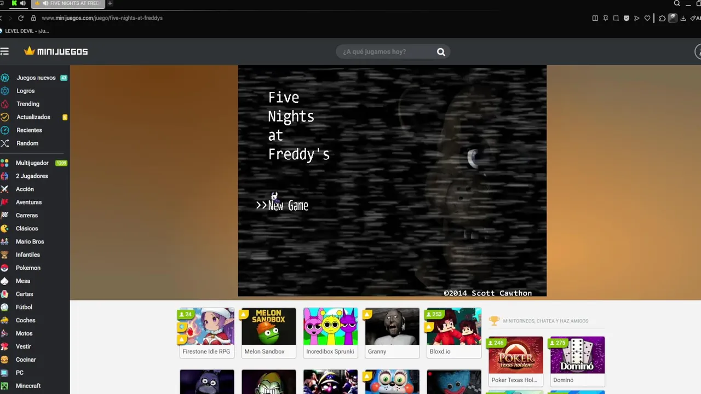The image size is (701, 394).
Task: Click the send arrow icon in toolbar
Action: coord(637,18)
